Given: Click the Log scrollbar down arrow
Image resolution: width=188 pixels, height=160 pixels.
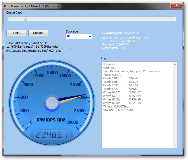Looking at the screenshot, I should 175,145.
